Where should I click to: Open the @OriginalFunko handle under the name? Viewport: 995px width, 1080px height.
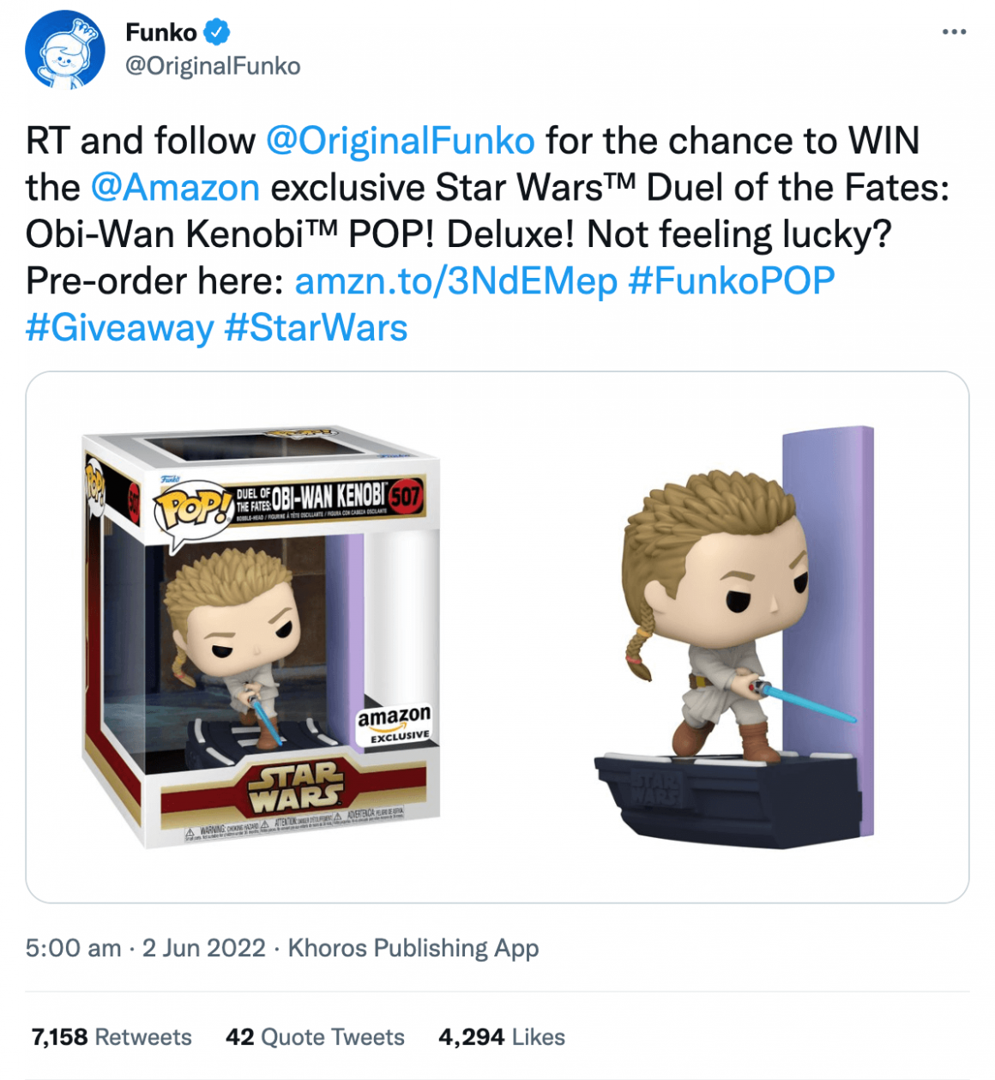tap(213, 66)
